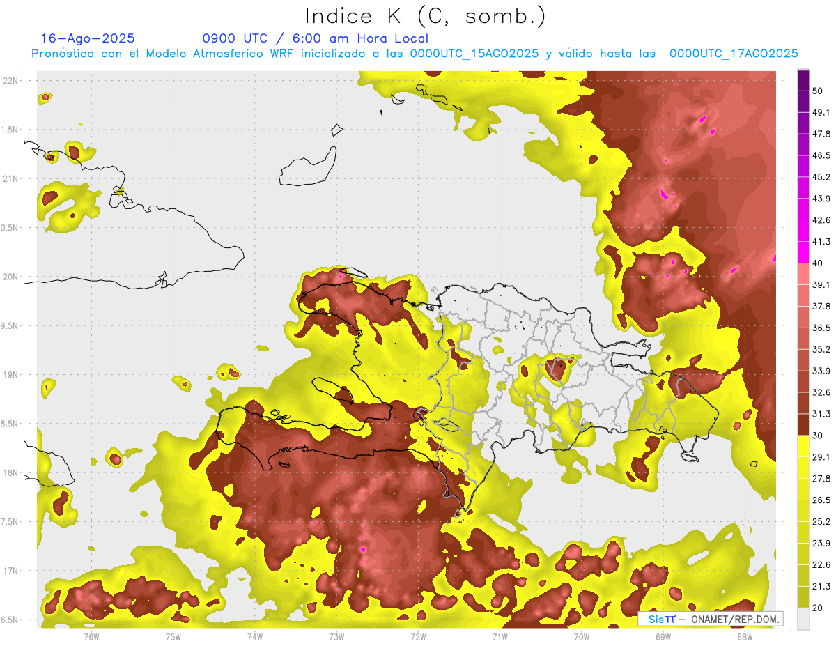
Task: Click the '76W' longitude label
Action: (91, 636)
